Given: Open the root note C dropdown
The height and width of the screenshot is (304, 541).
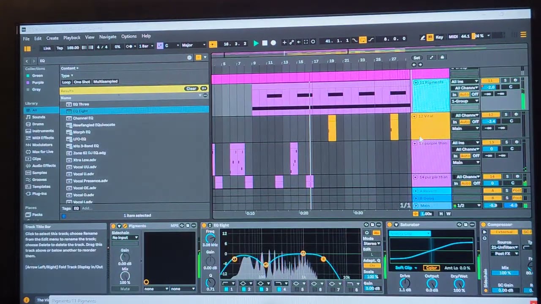Looking at the screenshot, I should [171, 46].
